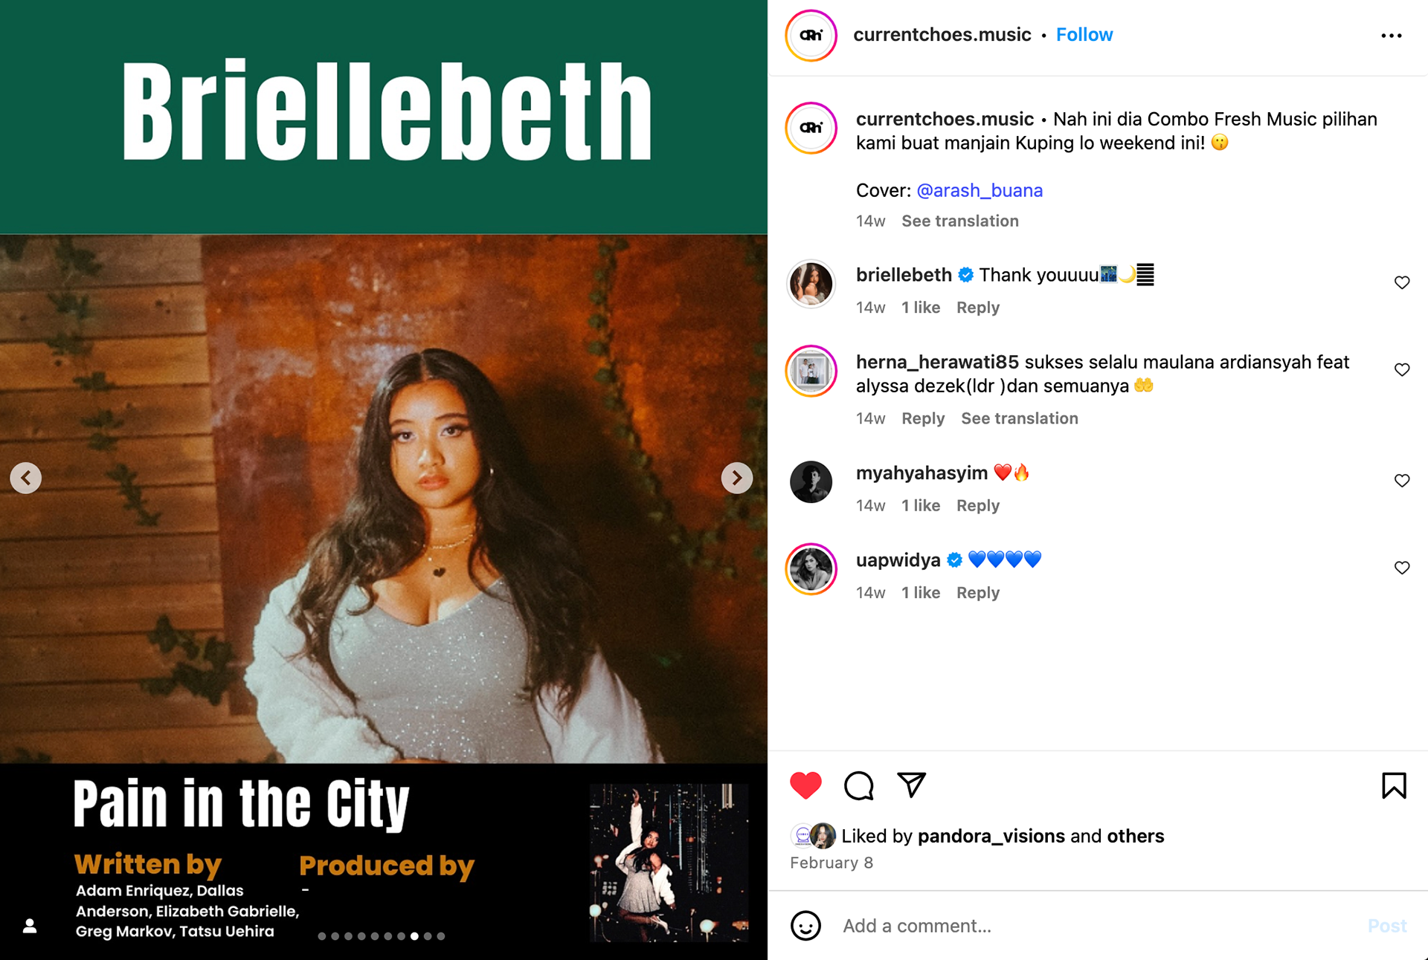
Task: Follow currentchoes.music account
Action: 1084,35
